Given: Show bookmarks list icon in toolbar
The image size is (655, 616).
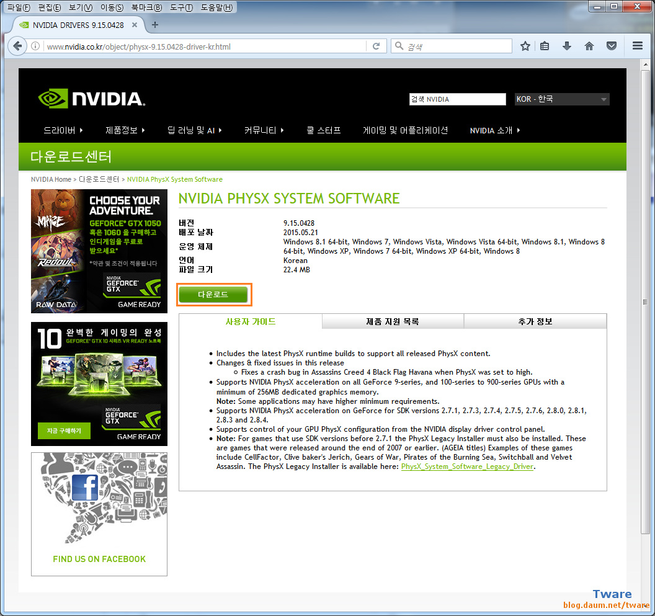Looking at the screenshot, I should [545, 46].
